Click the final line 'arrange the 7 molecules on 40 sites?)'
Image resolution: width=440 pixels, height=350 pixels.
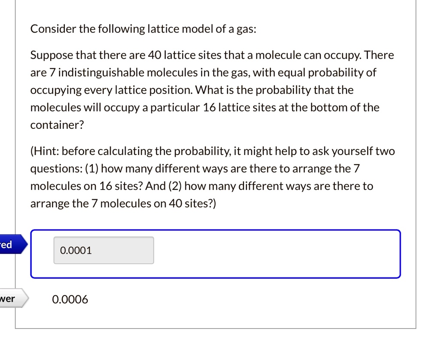(x=123, y=204)
